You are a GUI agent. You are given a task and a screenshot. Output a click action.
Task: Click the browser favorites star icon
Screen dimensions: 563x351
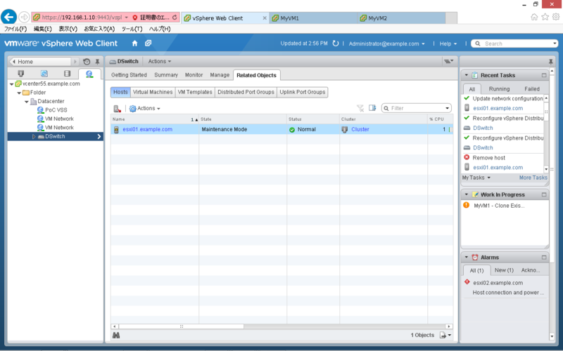[x=545, y=17]
